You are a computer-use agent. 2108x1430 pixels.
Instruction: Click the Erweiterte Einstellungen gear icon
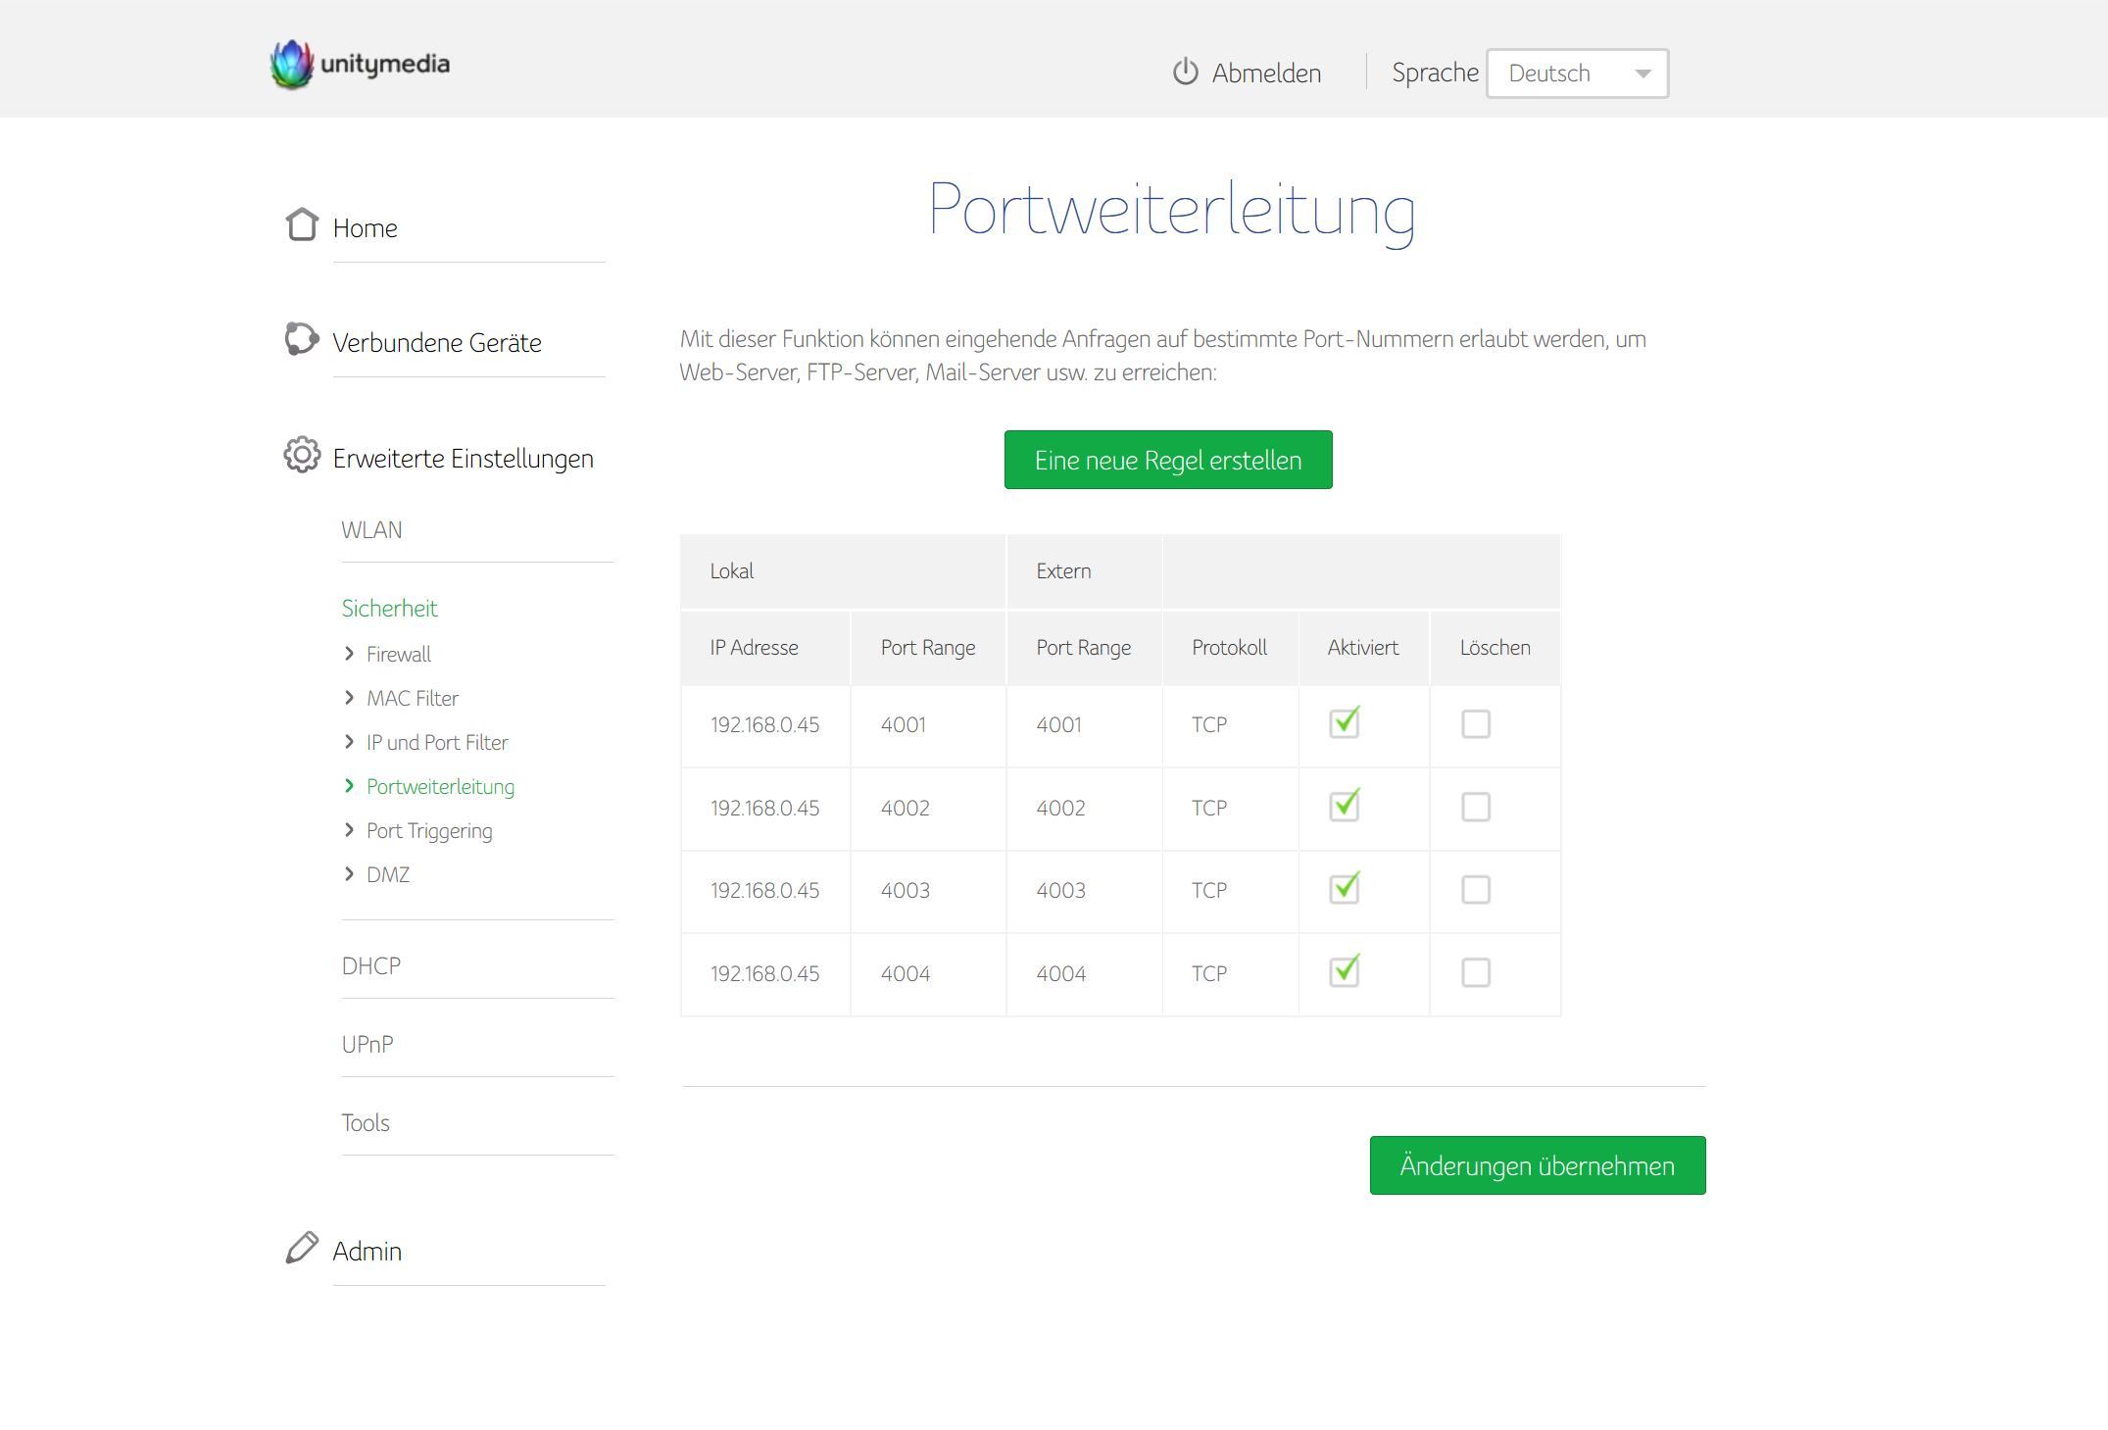[302, 456]
